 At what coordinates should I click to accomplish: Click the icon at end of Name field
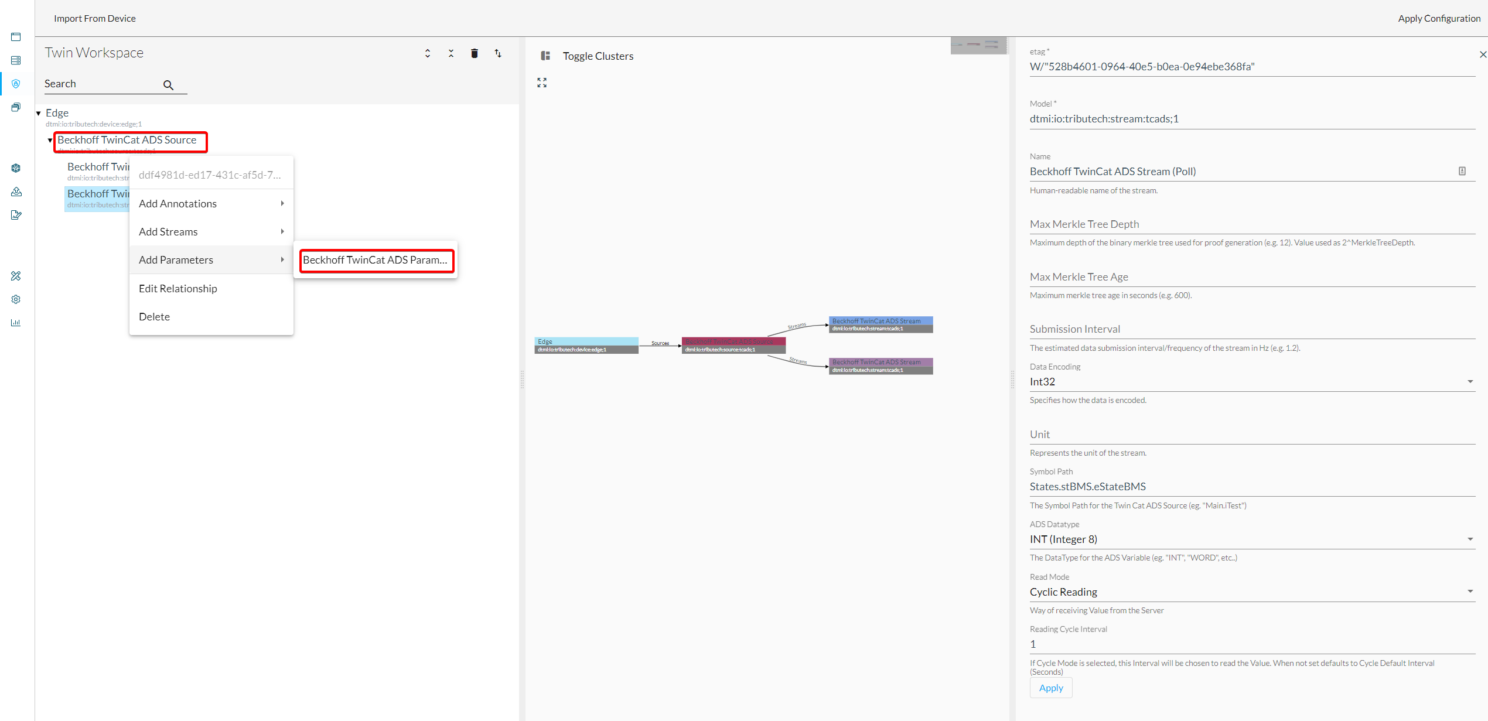[1462, 171]
